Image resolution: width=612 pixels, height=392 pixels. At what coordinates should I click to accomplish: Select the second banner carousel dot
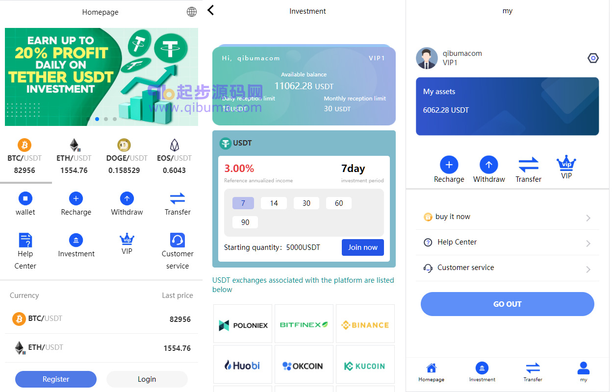click(106, 119)
